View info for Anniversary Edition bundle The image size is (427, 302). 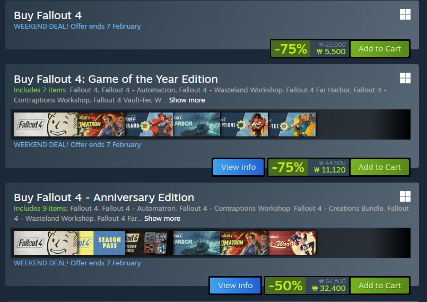(235, 286)
